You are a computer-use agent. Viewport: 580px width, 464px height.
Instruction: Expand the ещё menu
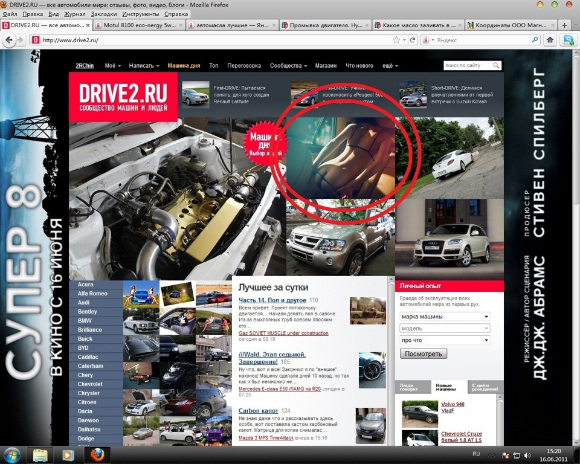390,65
